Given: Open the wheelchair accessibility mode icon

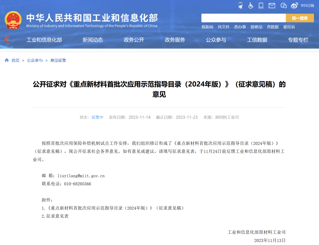Looking at the screenshot, I should pos(251,5).
